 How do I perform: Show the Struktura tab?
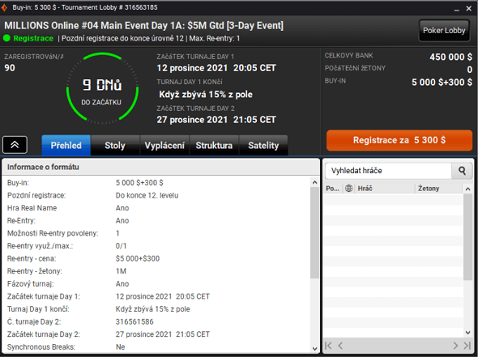[x=214, y=145]
